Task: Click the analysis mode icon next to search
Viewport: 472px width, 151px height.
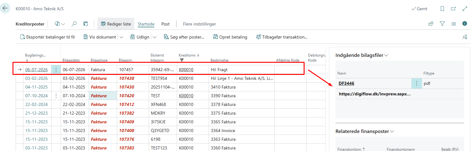Action: click(x=85, y=24)
